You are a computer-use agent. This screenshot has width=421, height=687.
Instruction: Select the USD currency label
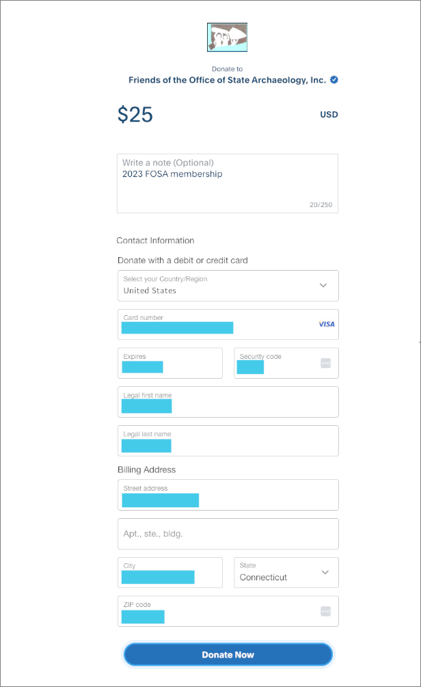(x=329, y=115)
